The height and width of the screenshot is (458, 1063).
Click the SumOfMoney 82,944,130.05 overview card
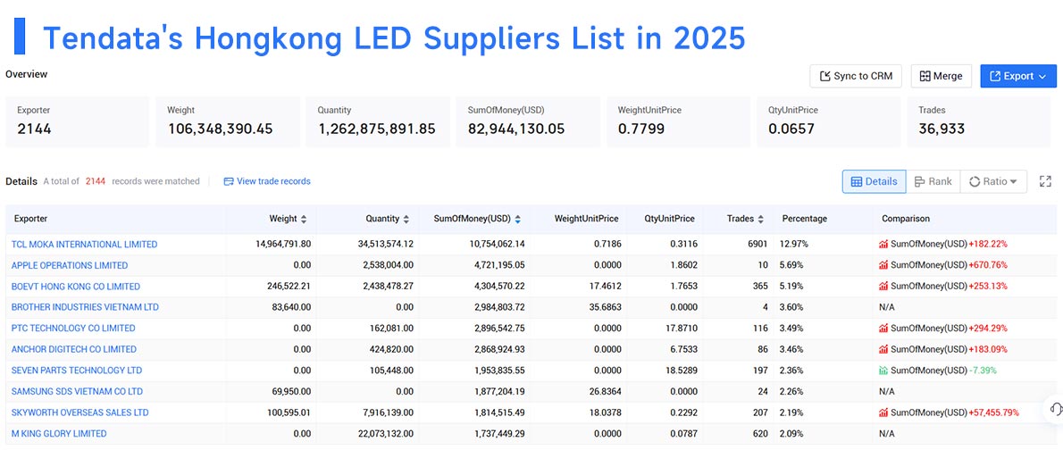528,121
